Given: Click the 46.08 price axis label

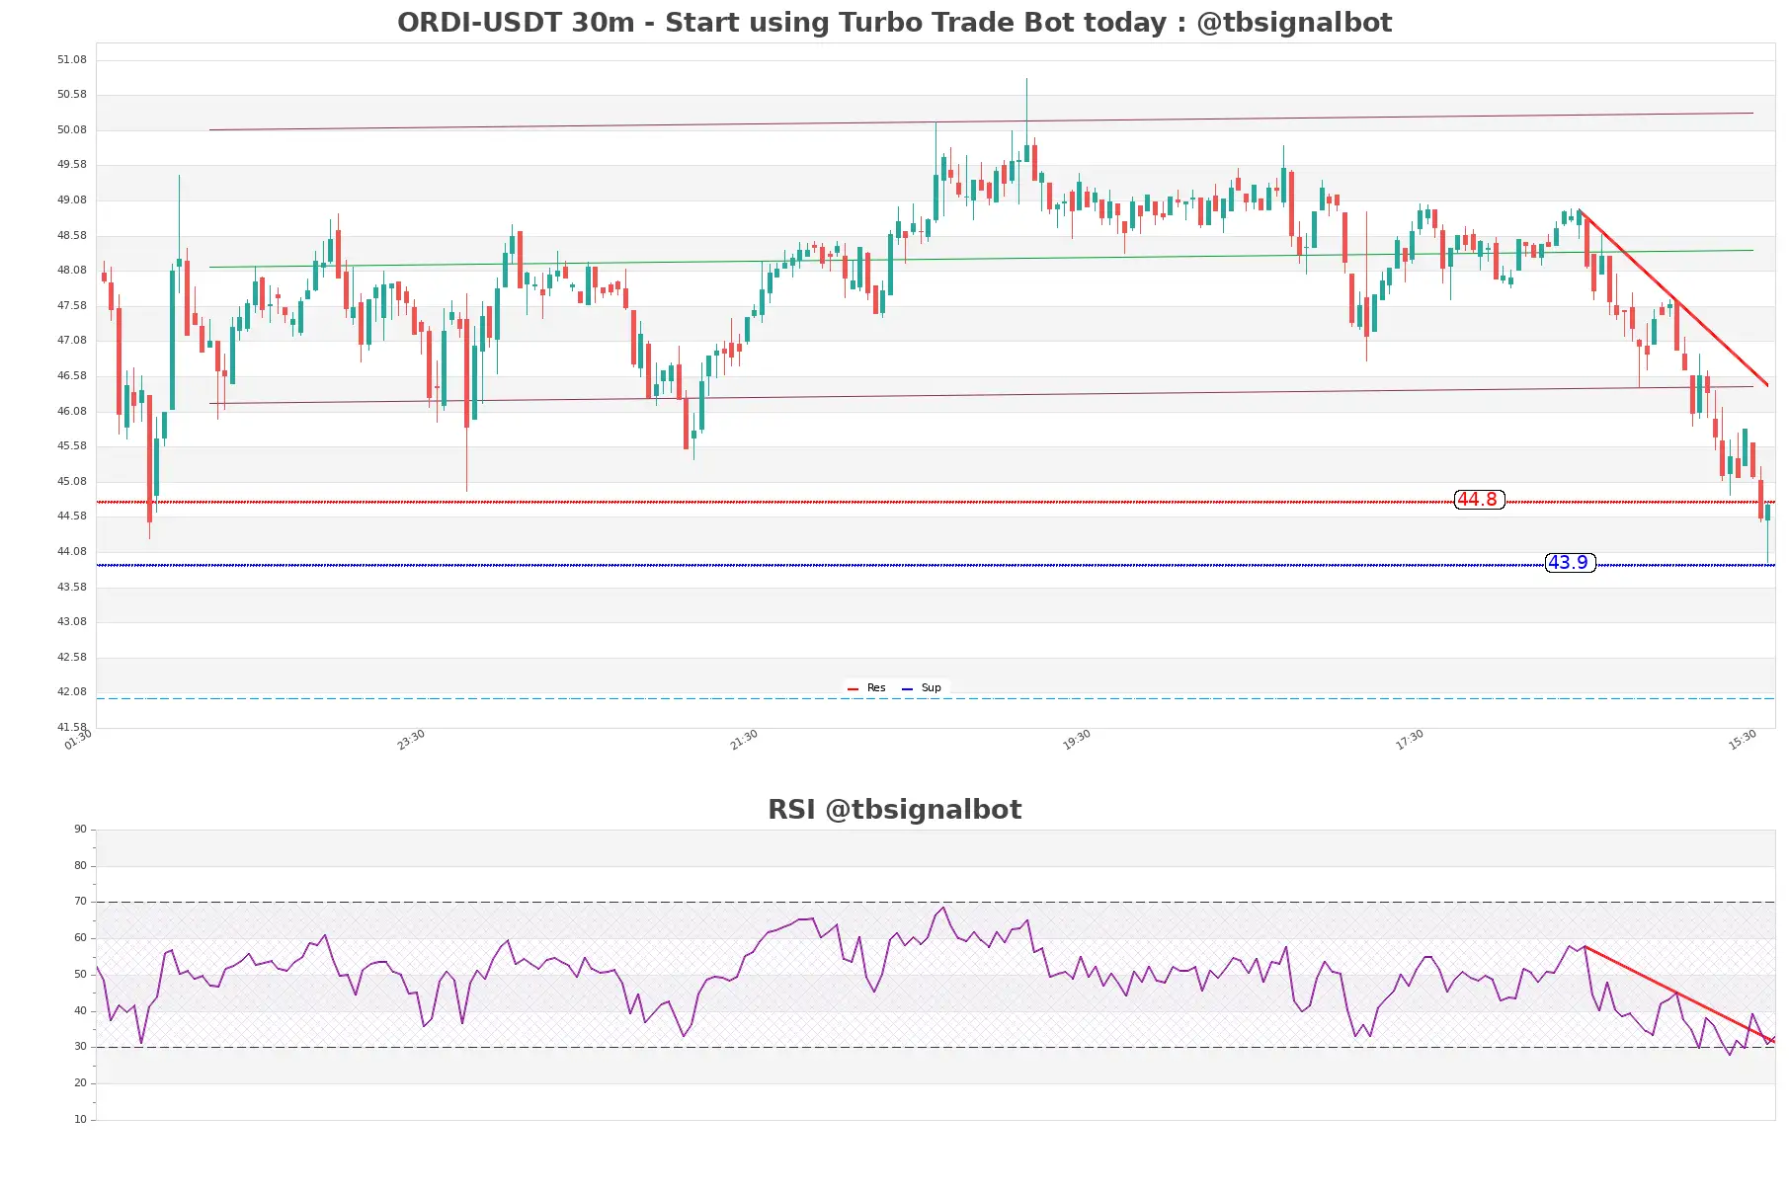Looking at the screenshot, I should (72, 412).
